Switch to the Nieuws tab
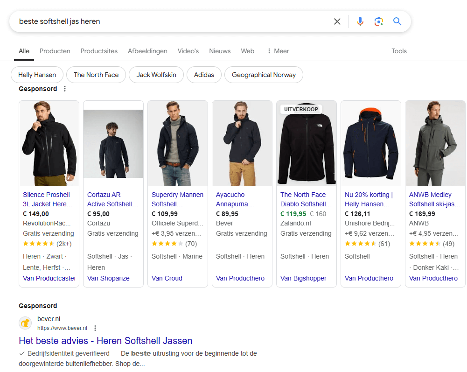This screenshot has width=467, height=372. click(x=220, y=51)
